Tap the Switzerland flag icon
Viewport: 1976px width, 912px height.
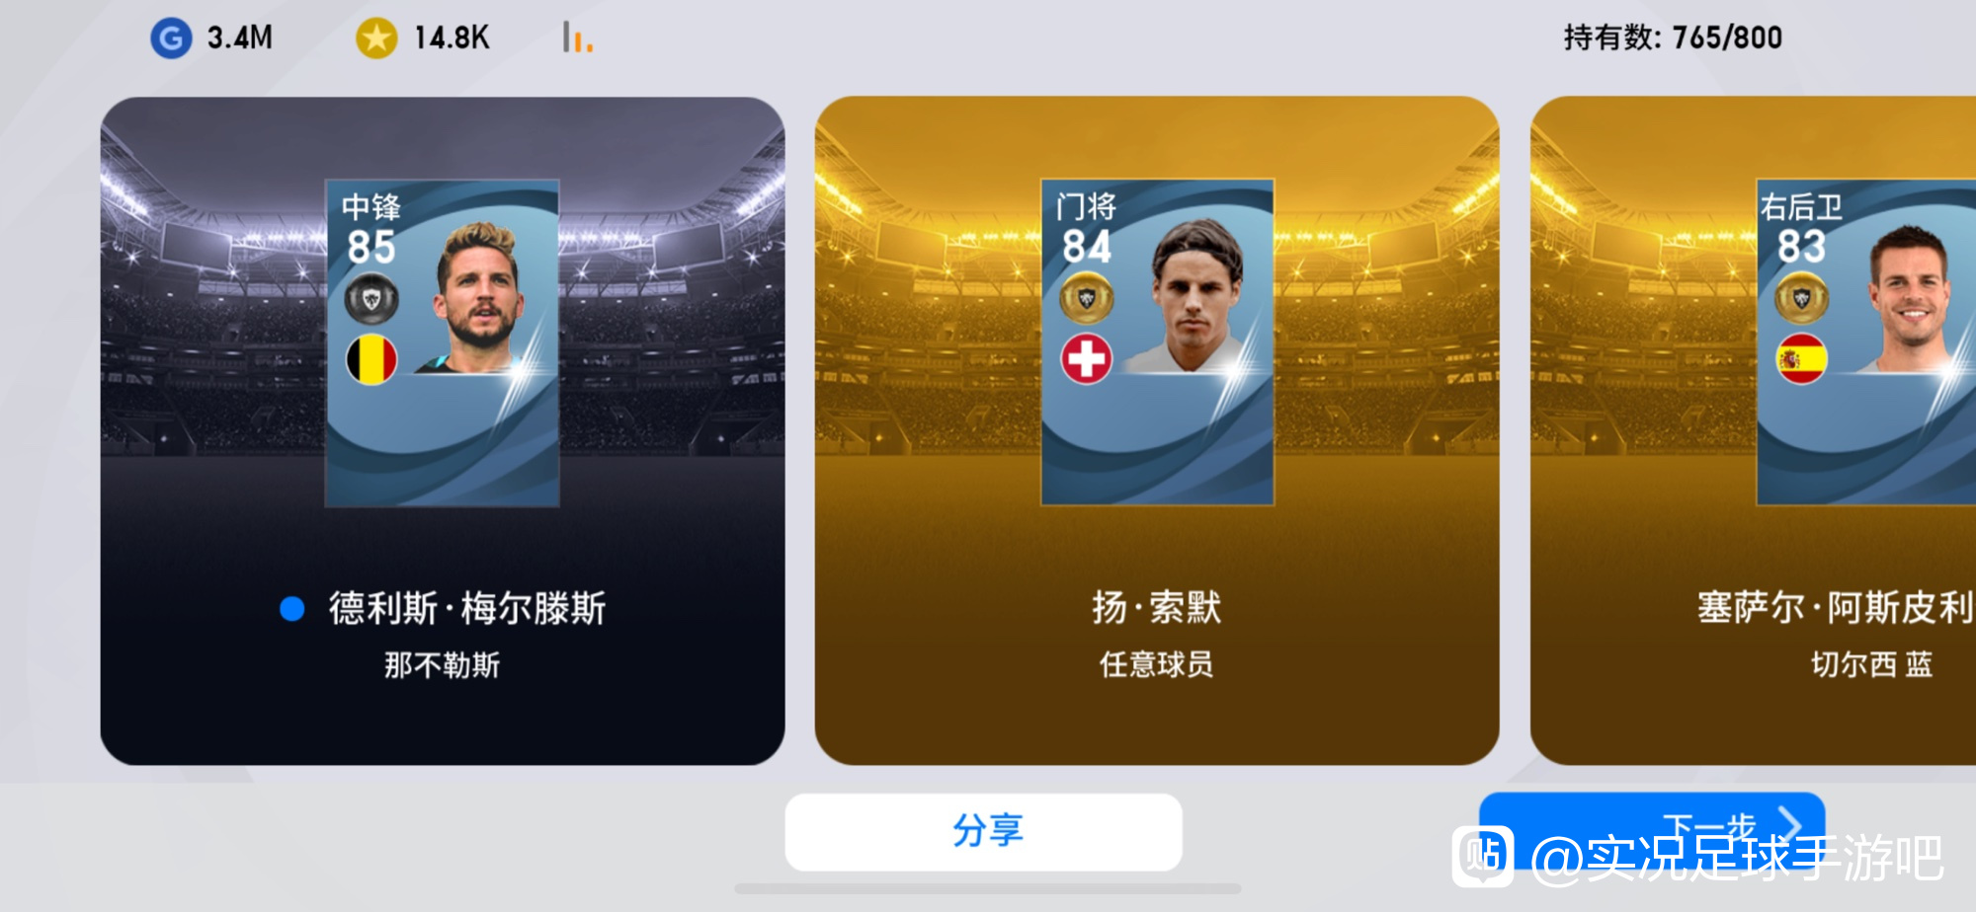tap(1087, 359)
